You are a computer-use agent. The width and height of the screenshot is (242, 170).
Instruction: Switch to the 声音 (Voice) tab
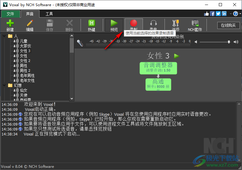[30, 14]
